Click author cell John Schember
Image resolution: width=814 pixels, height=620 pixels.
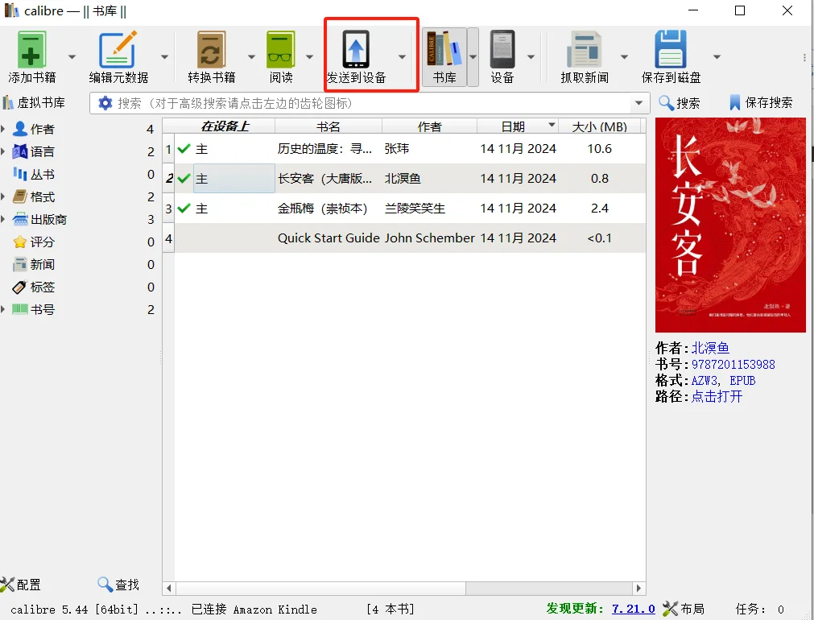(429, 238)
